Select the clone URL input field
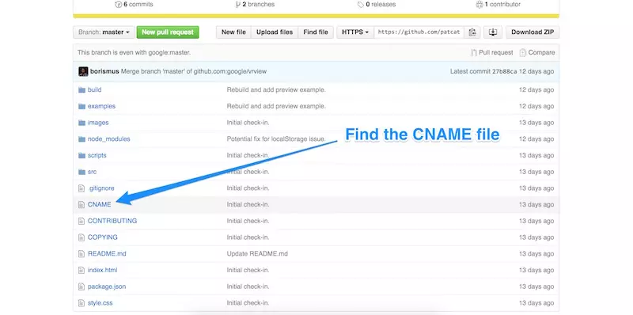Image resolution: width=633 pixels, height=315 pixels. coord(419,32)
